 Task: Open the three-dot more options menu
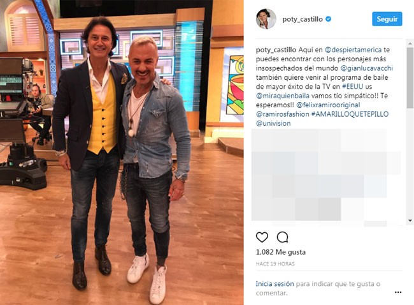click(398, 292)
